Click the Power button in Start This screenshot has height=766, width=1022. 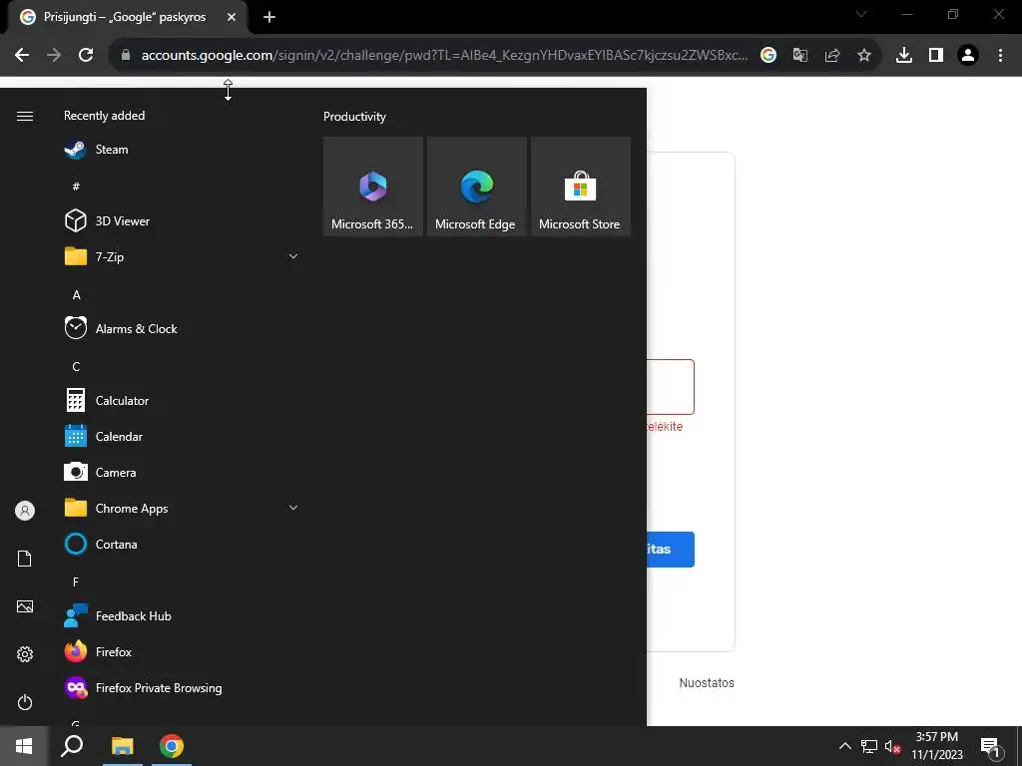(25, 702)
